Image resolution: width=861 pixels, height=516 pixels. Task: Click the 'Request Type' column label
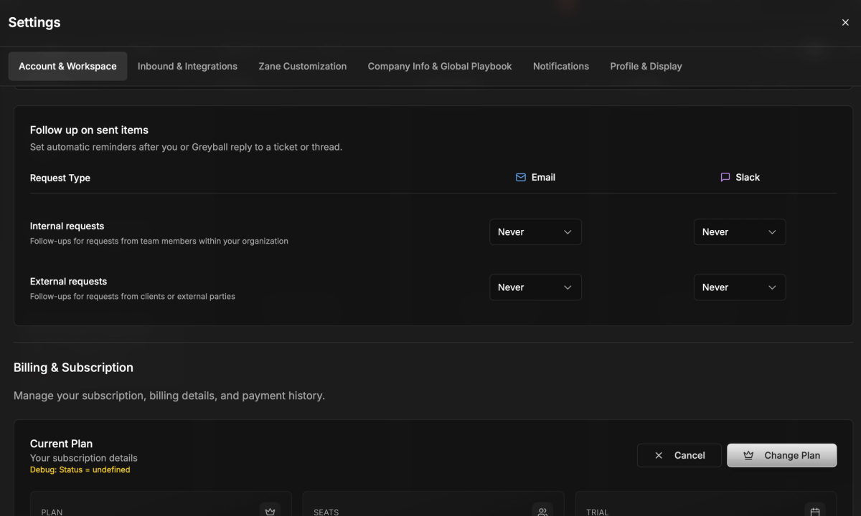(60, 178)
